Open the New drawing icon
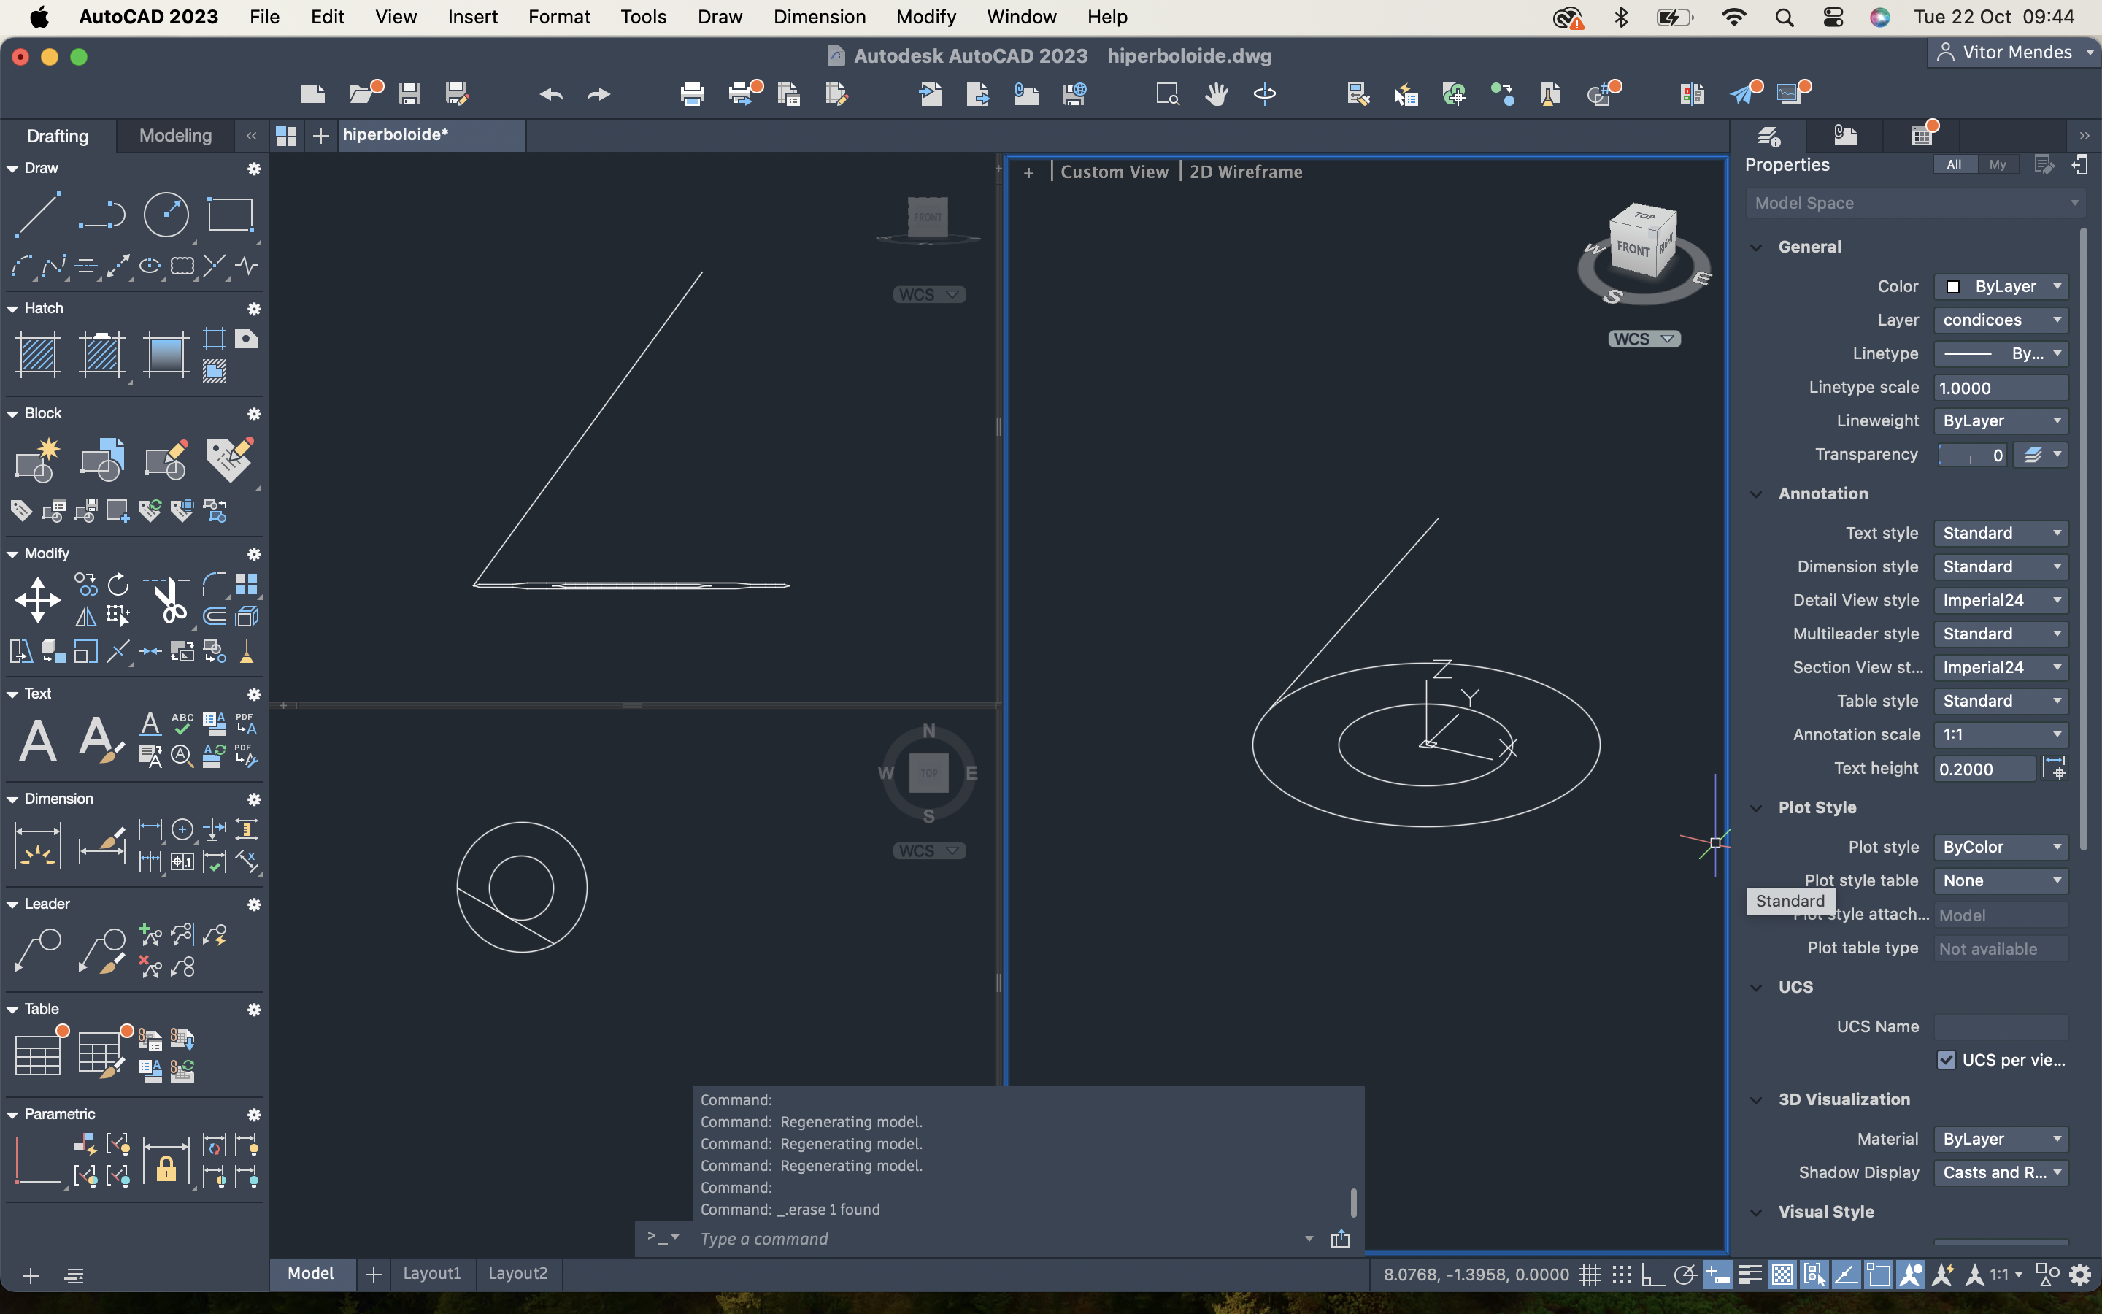Screen dimensions: 2102x1314 [312, 94]
